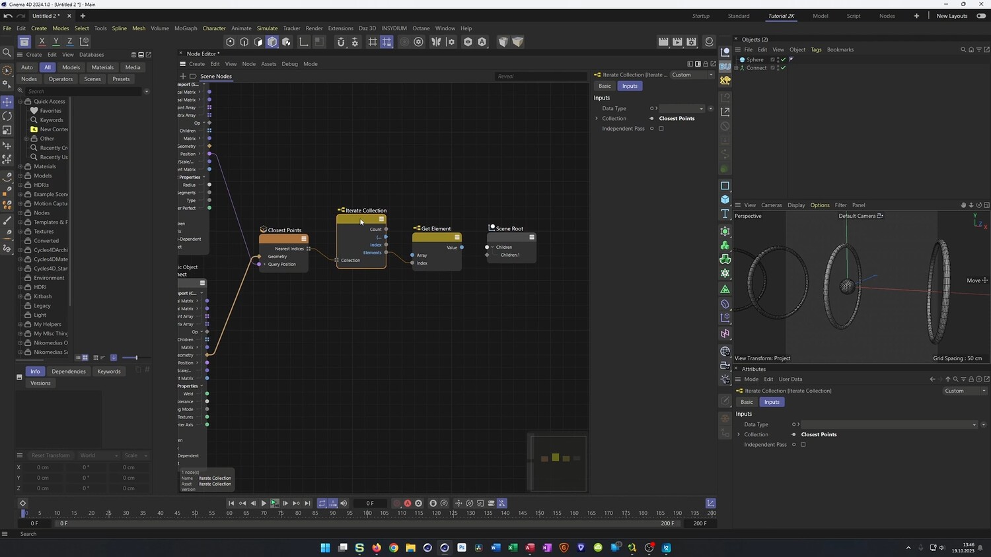Switch to Basic tab in Attributes panel
The image size is (991, 557).
coord(747,402)
